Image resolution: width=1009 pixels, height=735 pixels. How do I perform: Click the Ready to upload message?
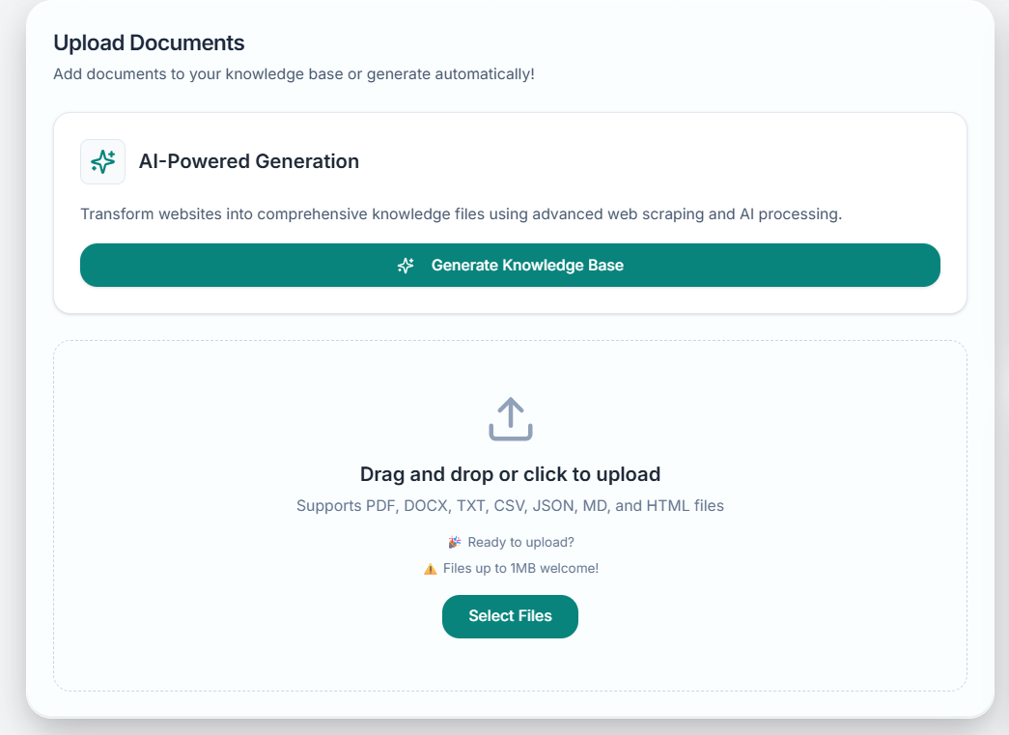(x=510, y=542)
